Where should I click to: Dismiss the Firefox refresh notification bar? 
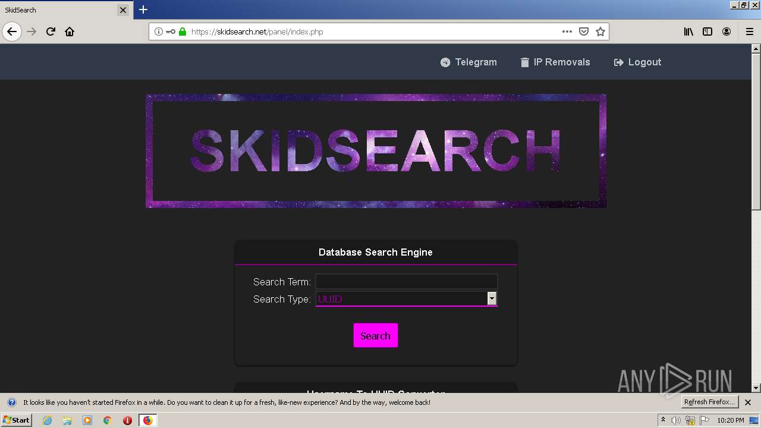click(748, 402)
